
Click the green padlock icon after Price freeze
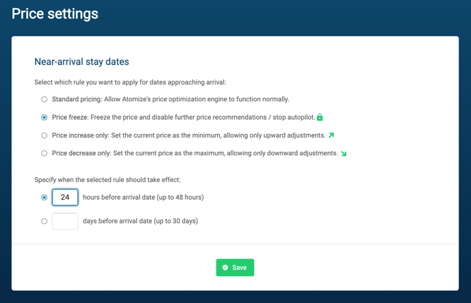(x=320, y=117)
